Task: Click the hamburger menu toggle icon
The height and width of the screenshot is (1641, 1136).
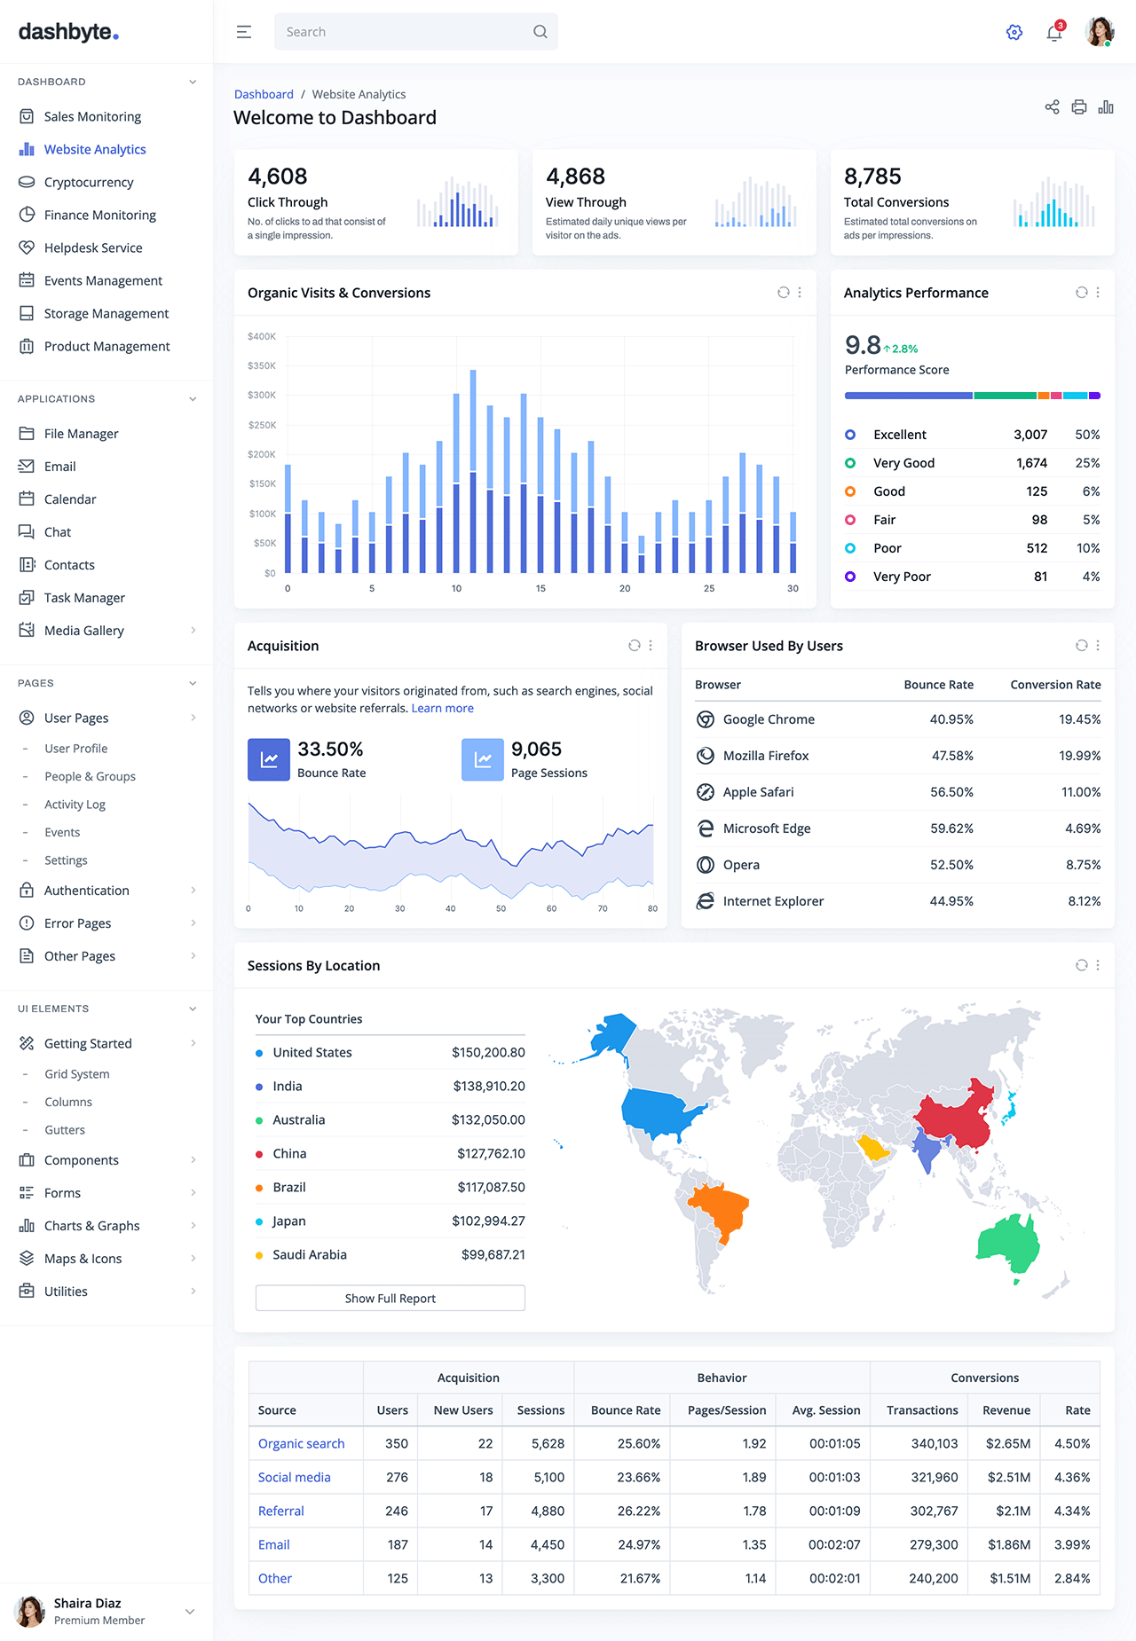Action: [x=244, y=32]
